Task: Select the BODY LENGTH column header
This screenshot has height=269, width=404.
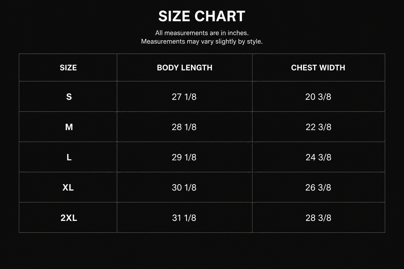Action: click(x=185, y=68)
